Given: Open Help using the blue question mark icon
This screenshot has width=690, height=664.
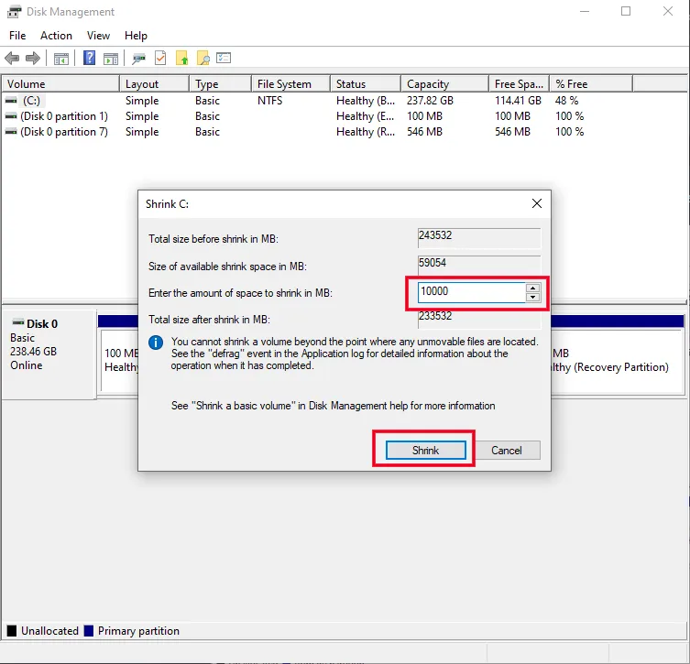Looking at the screenshot, I should pos(90,59).
